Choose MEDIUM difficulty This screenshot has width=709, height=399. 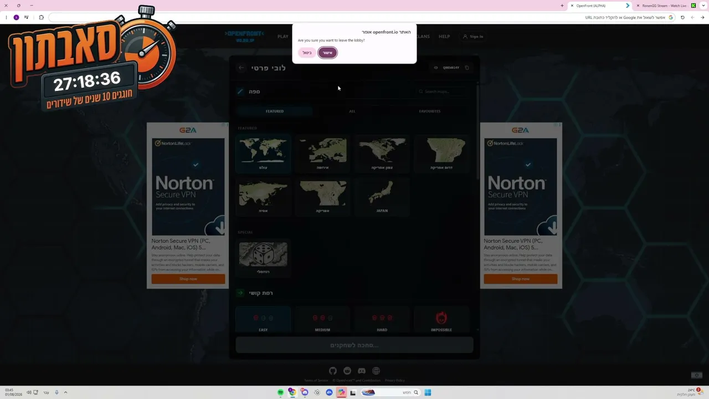(322, 320)
